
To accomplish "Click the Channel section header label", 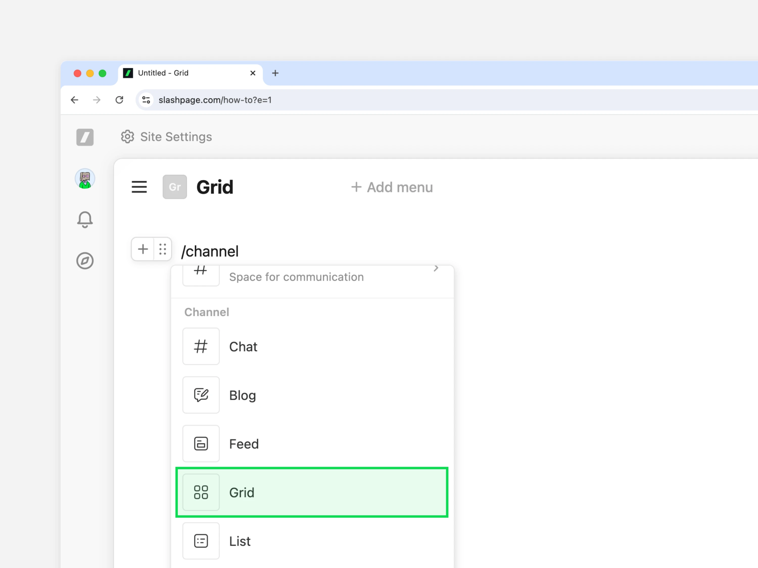I will click(207, 312).
